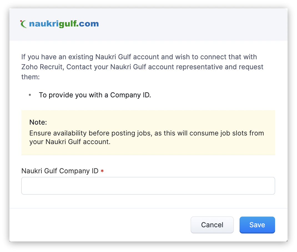Click the naukrigulf.com logo text
This screenshot has width=297, height=252.
[64, 24]
